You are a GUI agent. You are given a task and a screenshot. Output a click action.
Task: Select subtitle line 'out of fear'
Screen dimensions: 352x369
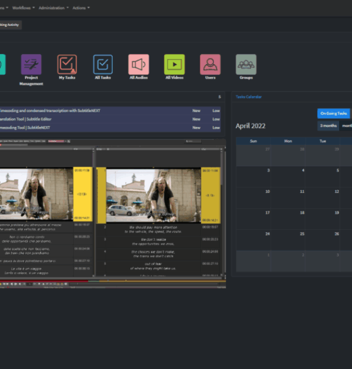click(153, 266)
